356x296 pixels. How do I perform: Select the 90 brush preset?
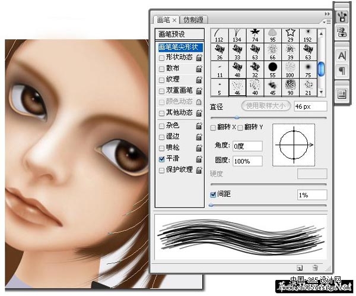pyautogui.click(x=290, y=87)
